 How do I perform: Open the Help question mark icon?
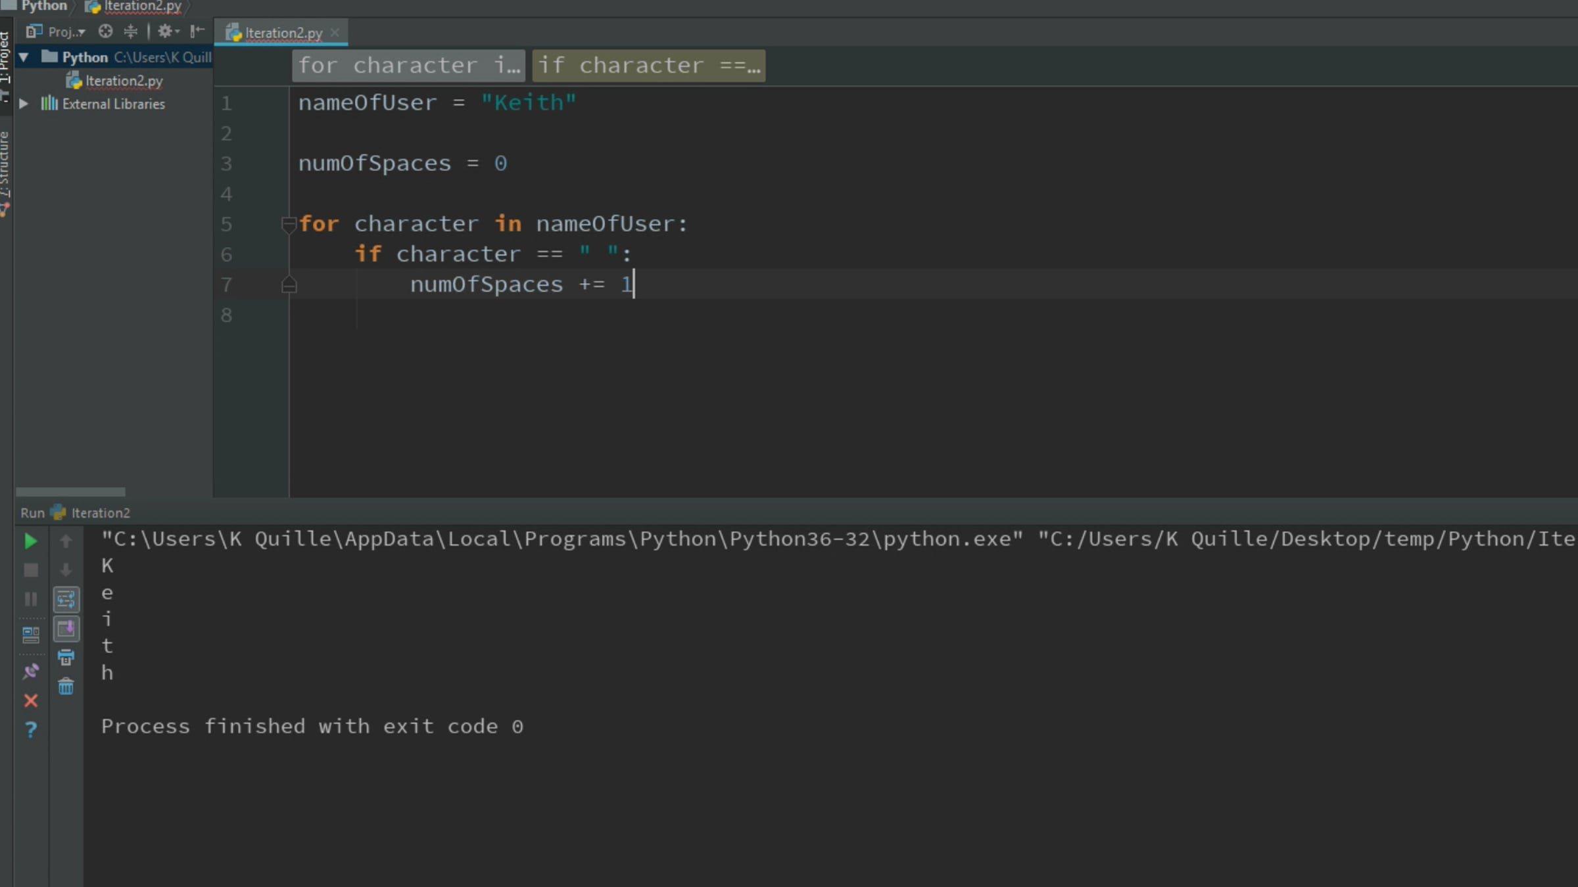pos(30,729)
